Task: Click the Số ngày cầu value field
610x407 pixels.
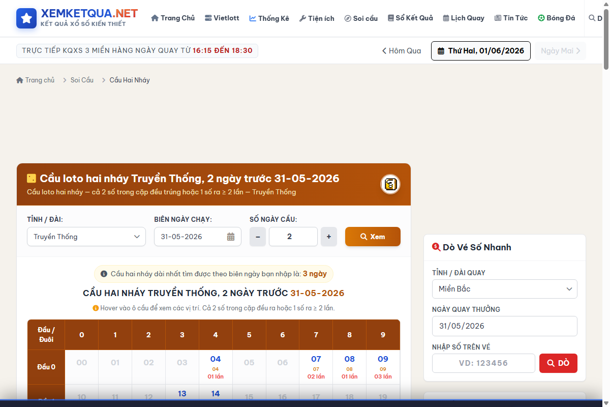Action: [293, 237]
